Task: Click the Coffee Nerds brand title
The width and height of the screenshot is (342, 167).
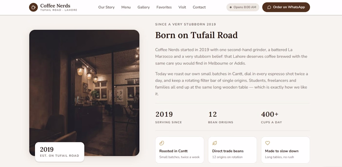Action: (x=55, y=6)
